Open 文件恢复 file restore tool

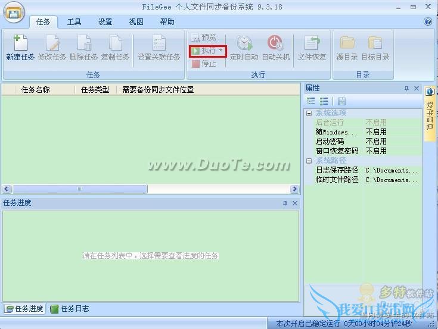click(312, 48)
